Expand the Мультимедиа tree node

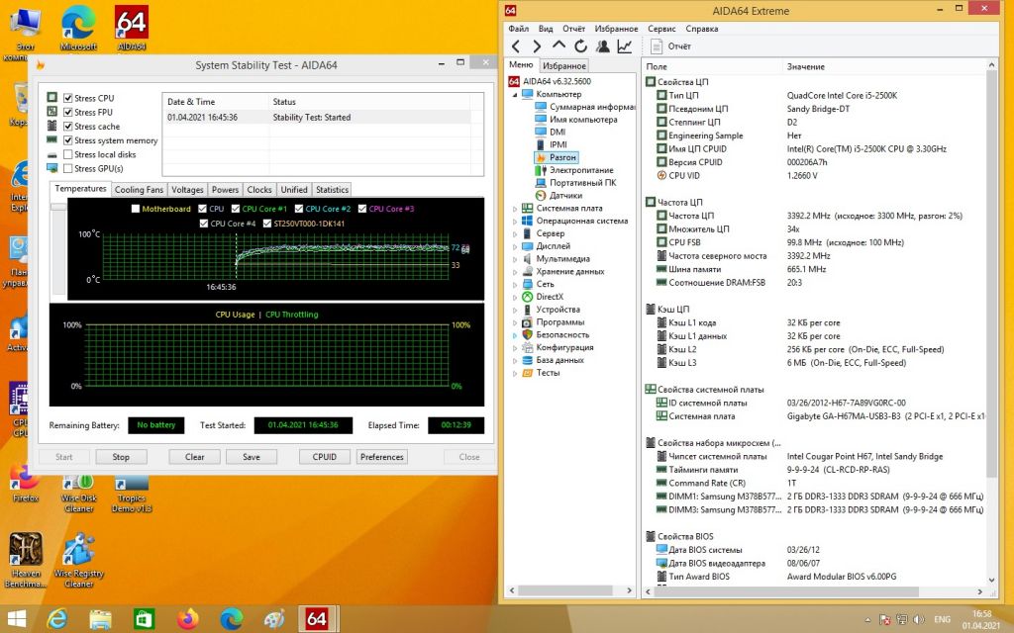[x=515, y=259]
